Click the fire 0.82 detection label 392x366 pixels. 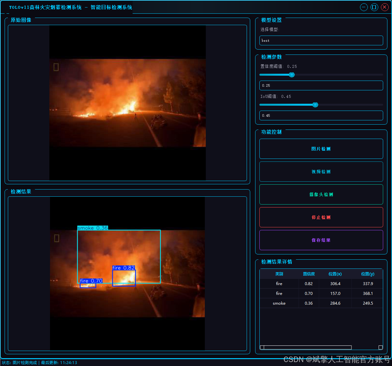(123, 268)
